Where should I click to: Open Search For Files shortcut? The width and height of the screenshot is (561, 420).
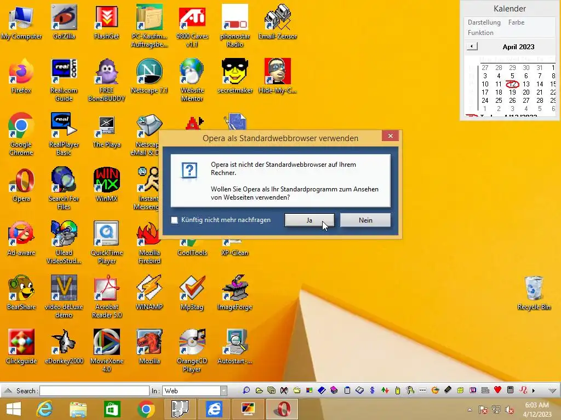(64, 188)
